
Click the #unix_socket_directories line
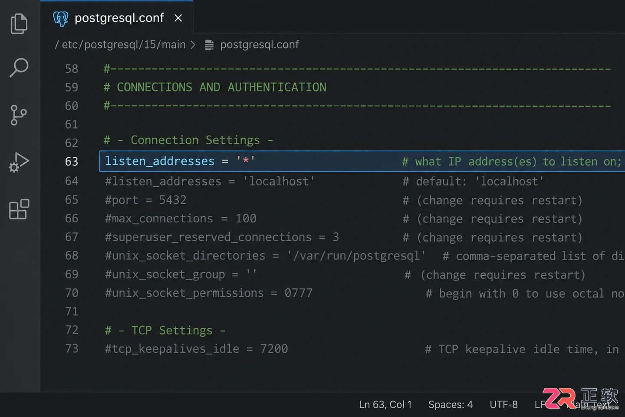coord(265,256)
